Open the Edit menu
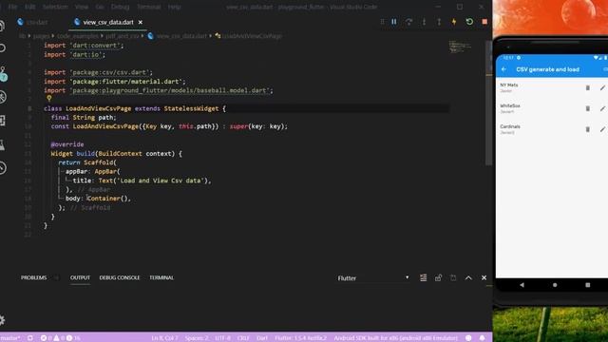 29,7
